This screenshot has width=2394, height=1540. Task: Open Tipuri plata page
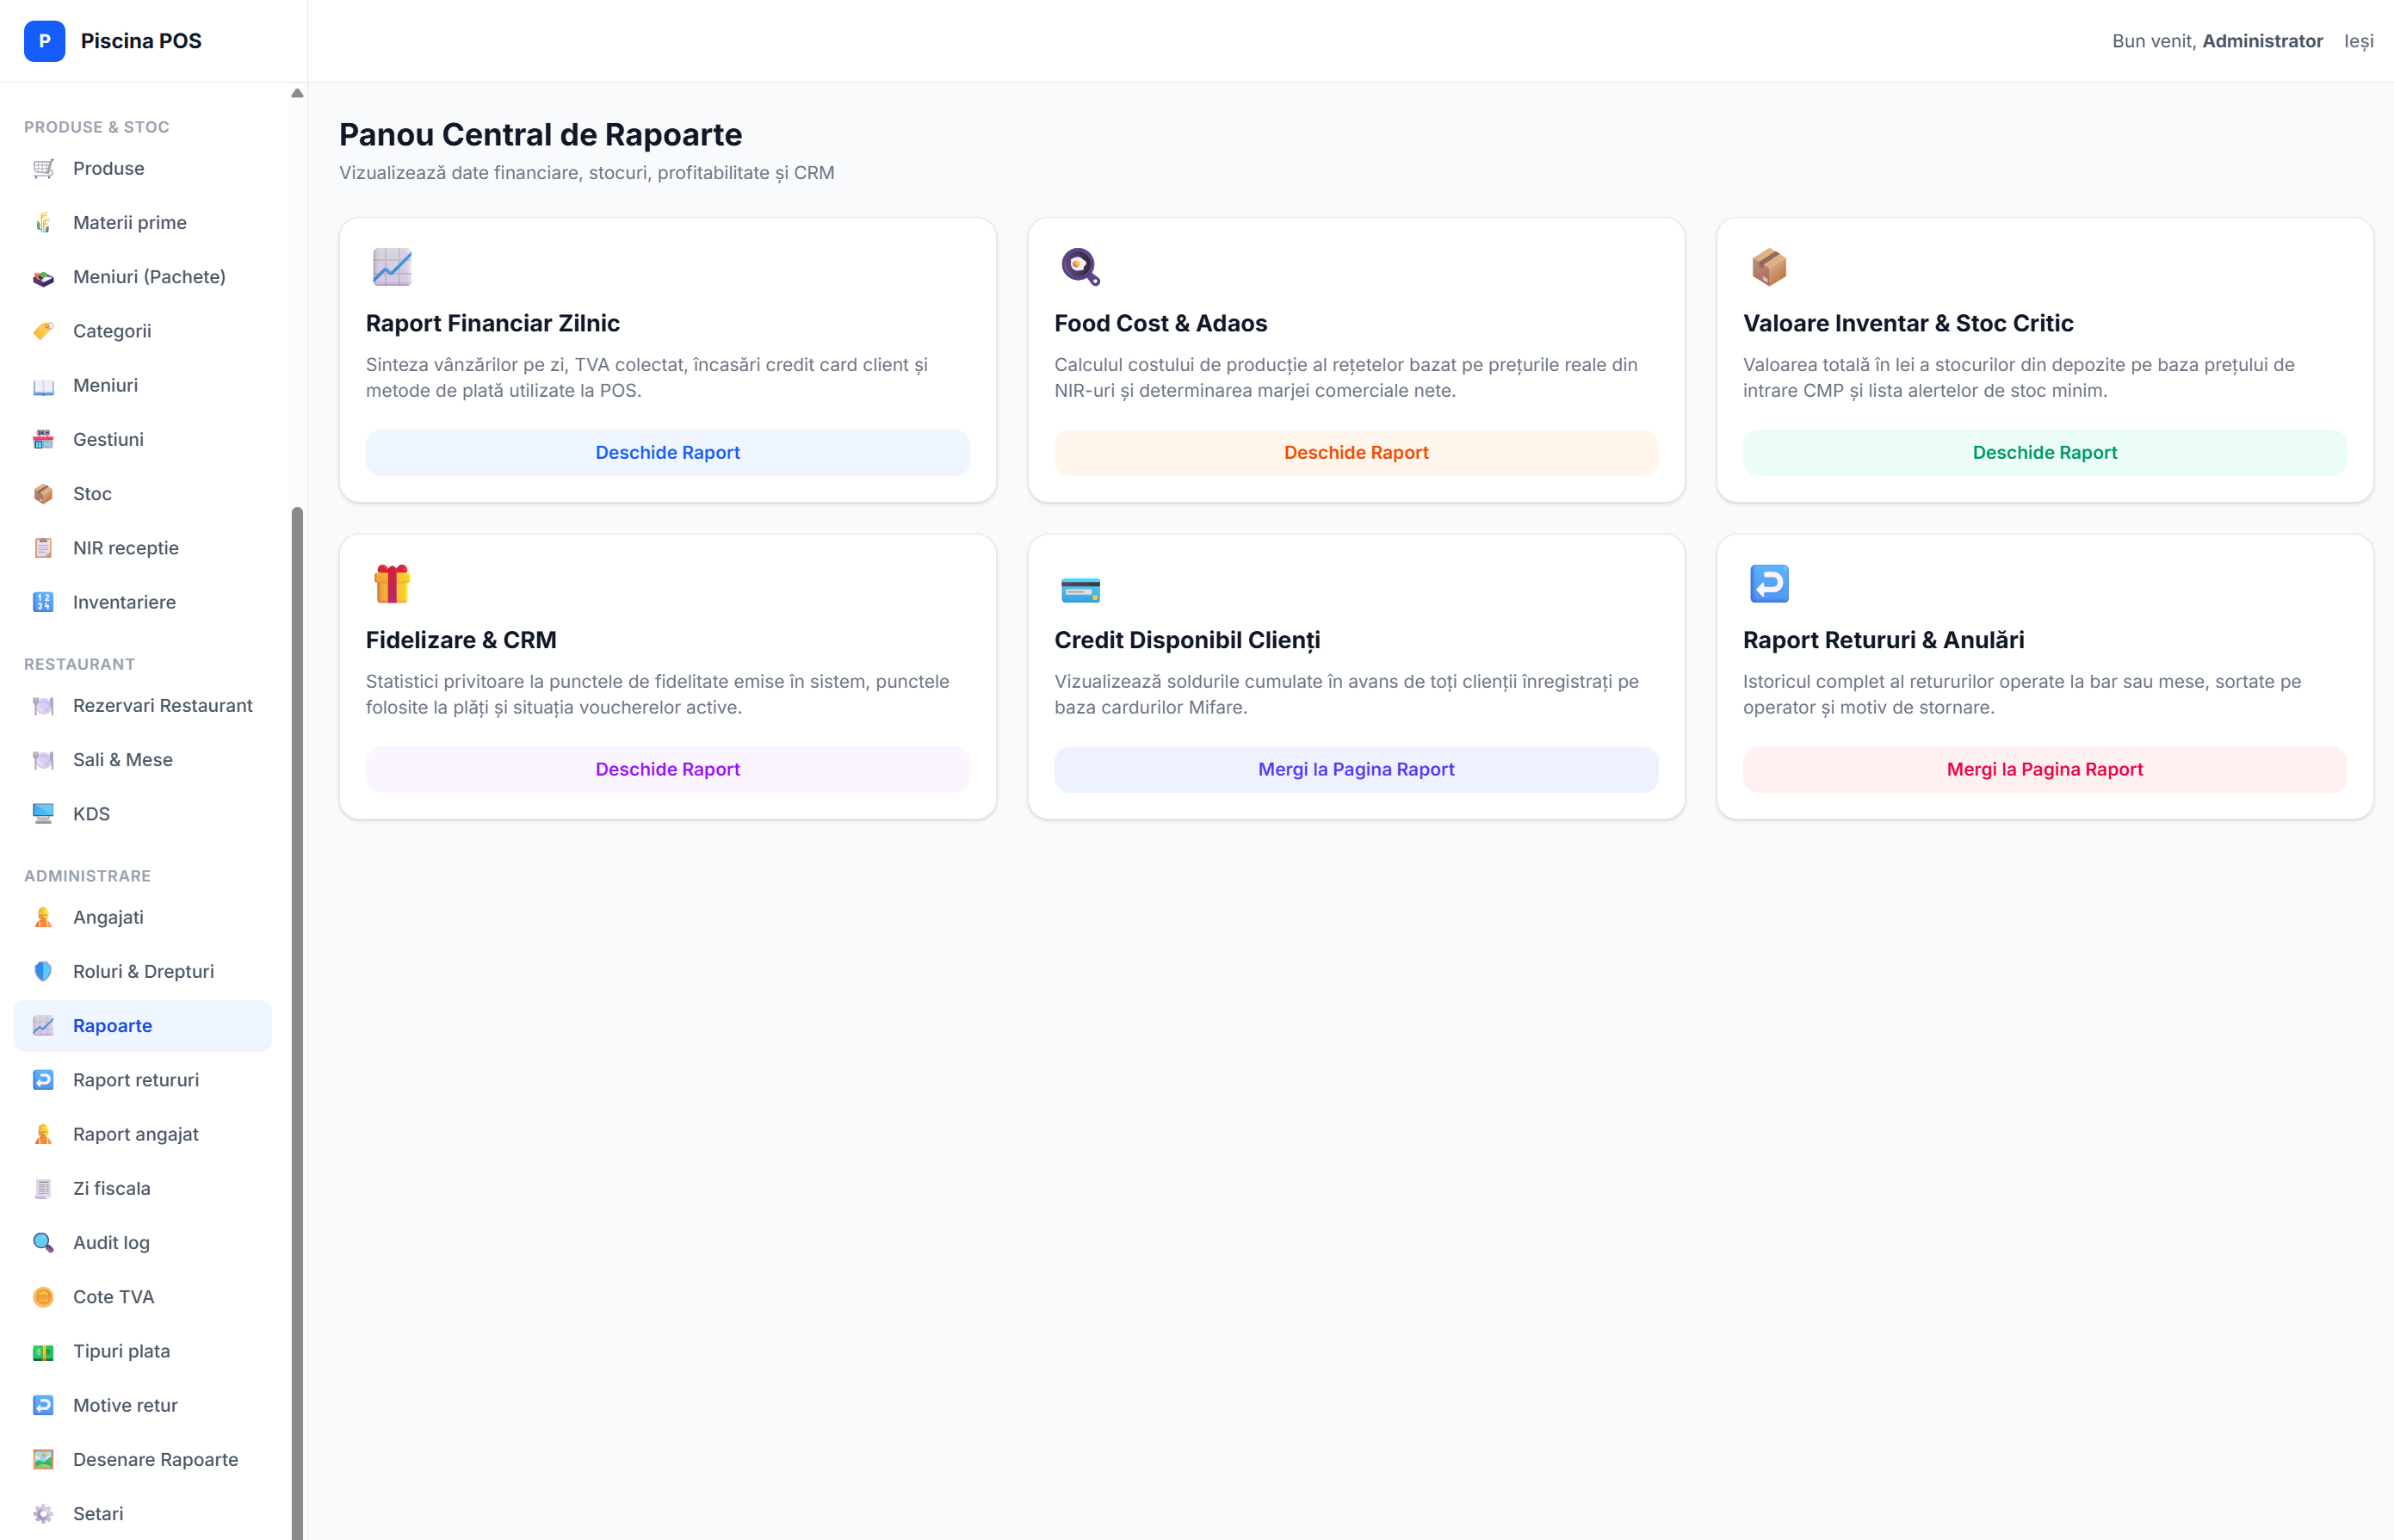[143, 1351]
